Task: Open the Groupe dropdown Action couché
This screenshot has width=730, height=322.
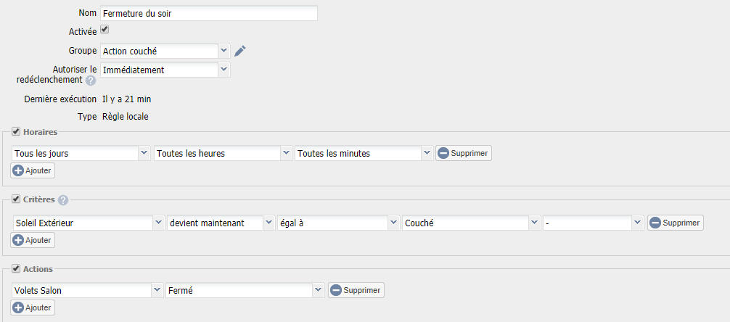Action: [x=165, y=51]
